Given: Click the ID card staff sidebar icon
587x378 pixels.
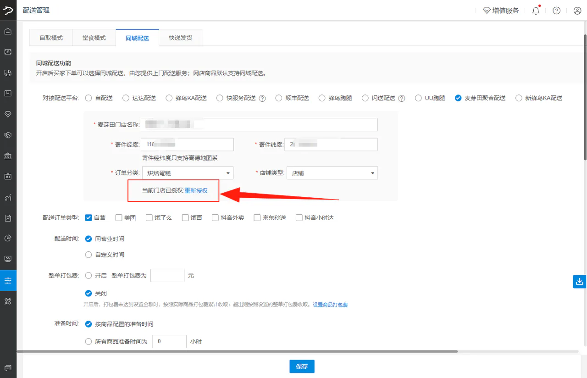Looking at the screenshot, I should pos(8,176).
